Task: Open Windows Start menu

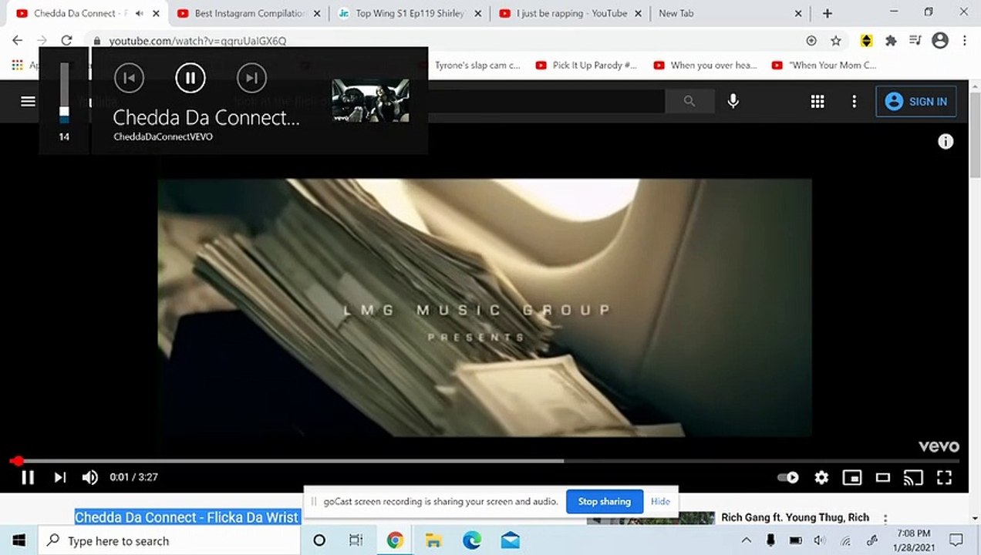Action: (19, 540)
